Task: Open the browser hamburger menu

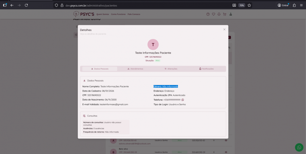Action: pyautogui.click(x=301, y=5)
